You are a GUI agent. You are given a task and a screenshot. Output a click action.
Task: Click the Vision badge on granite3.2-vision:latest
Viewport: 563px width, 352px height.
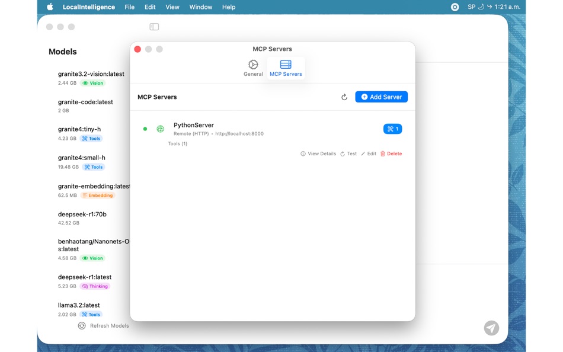(92, 83)
